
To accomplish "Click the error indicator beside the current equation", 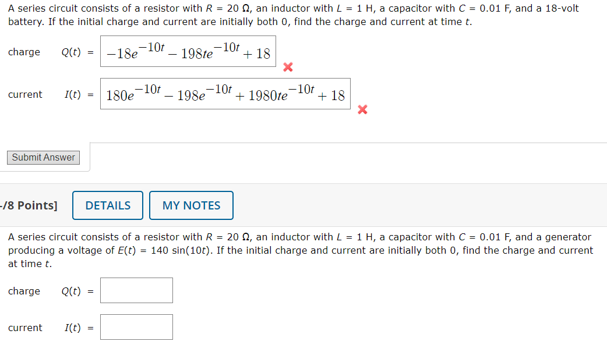I will pyautogui.click(x=362, y=109).
